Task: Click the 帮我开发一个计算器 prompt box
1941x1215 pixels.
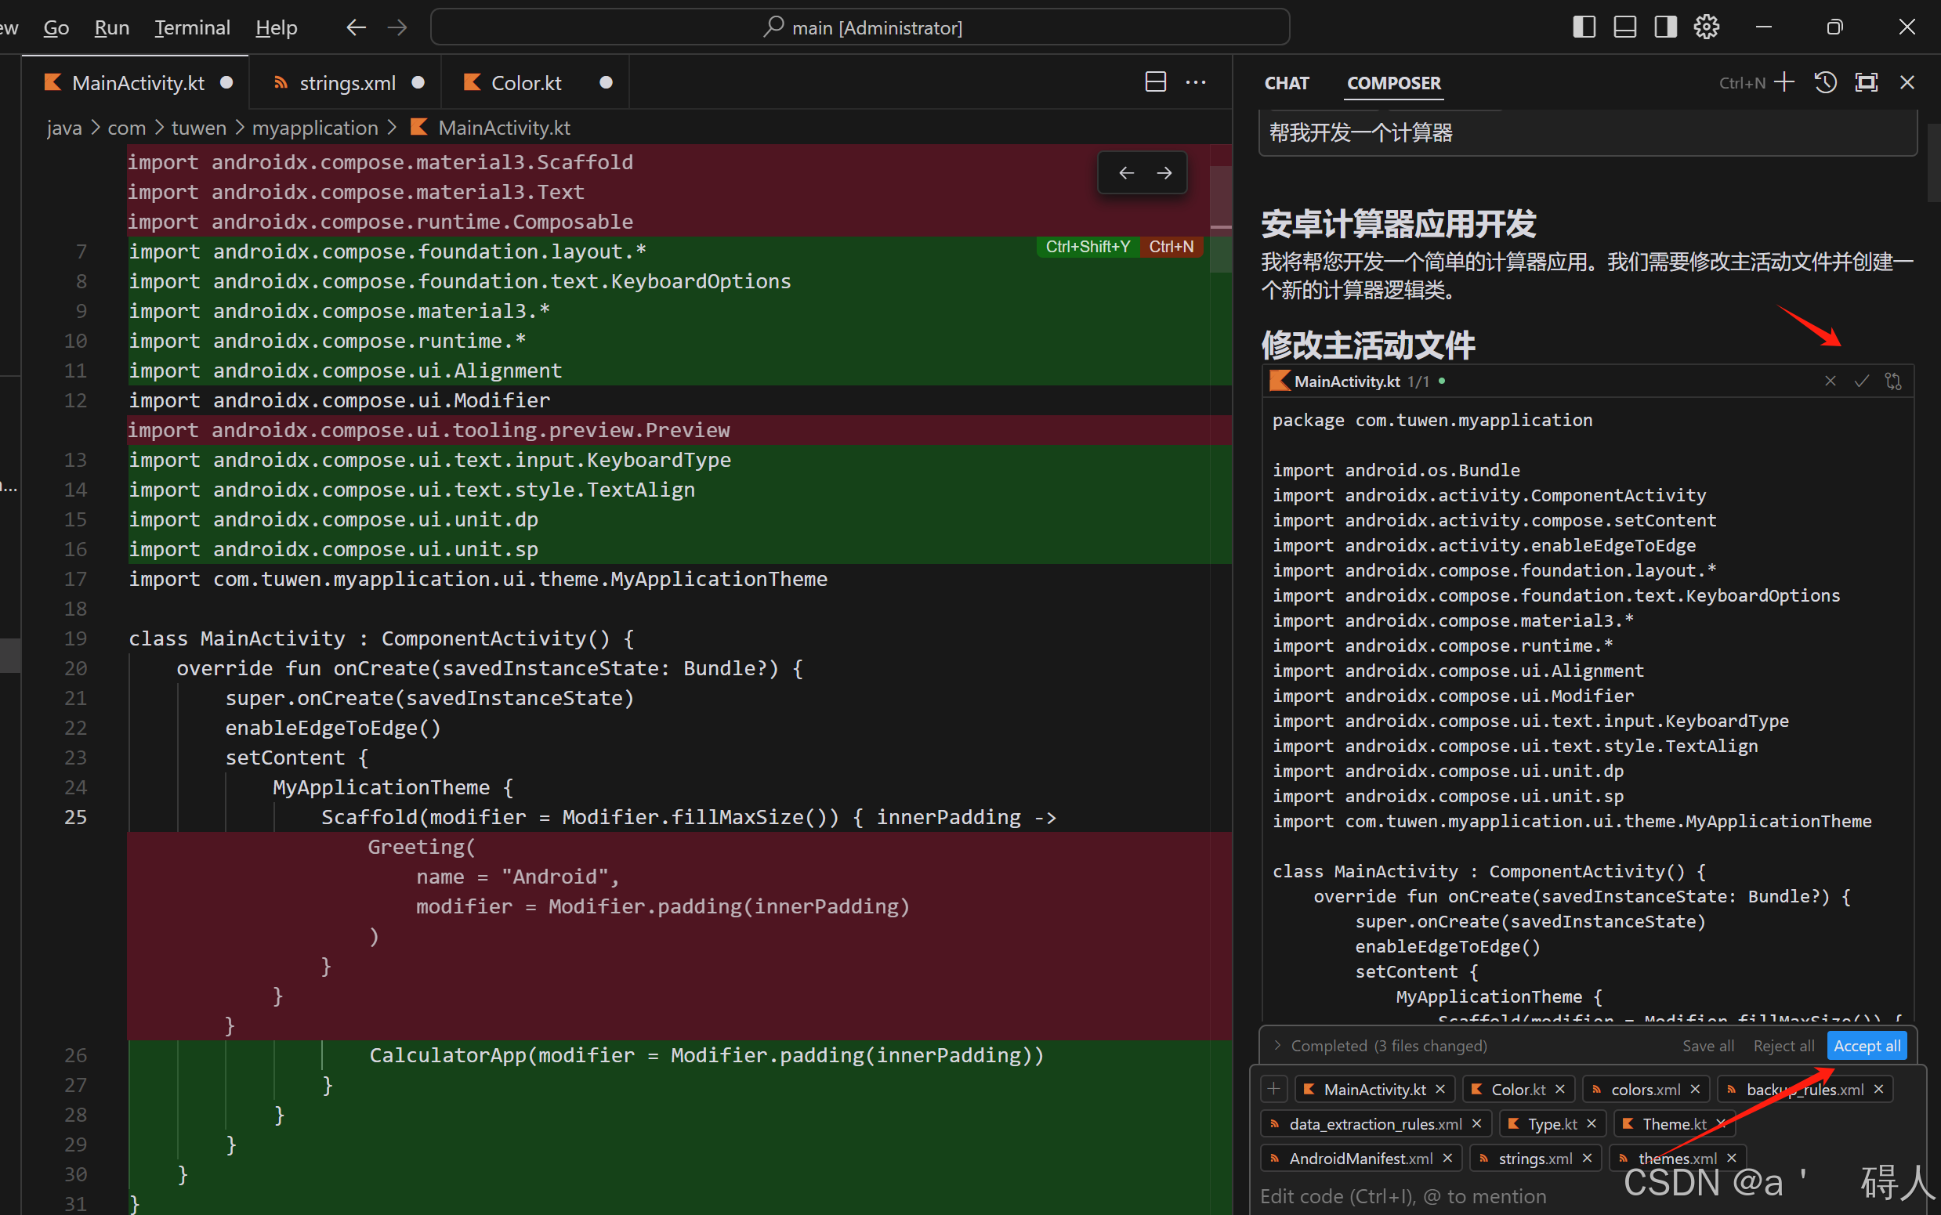Action: pyautogui.click(x=1588, y=132)
